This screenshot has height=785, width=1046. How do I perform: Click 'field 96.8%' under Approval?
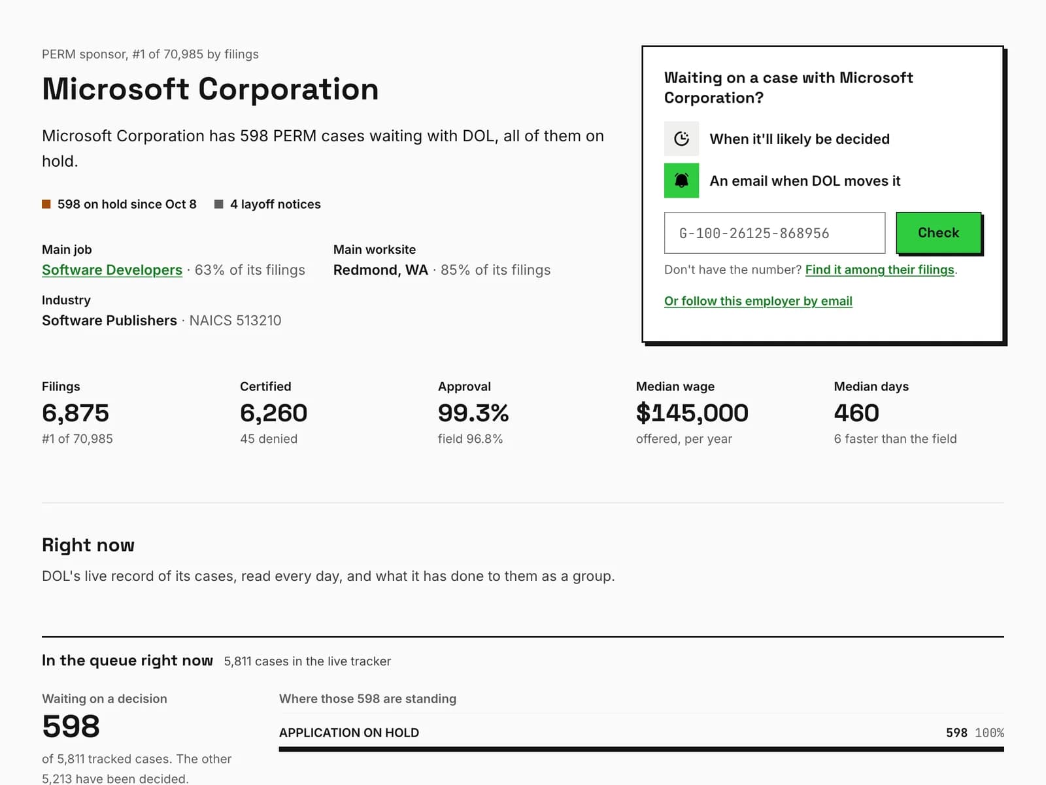pos(470,439)
